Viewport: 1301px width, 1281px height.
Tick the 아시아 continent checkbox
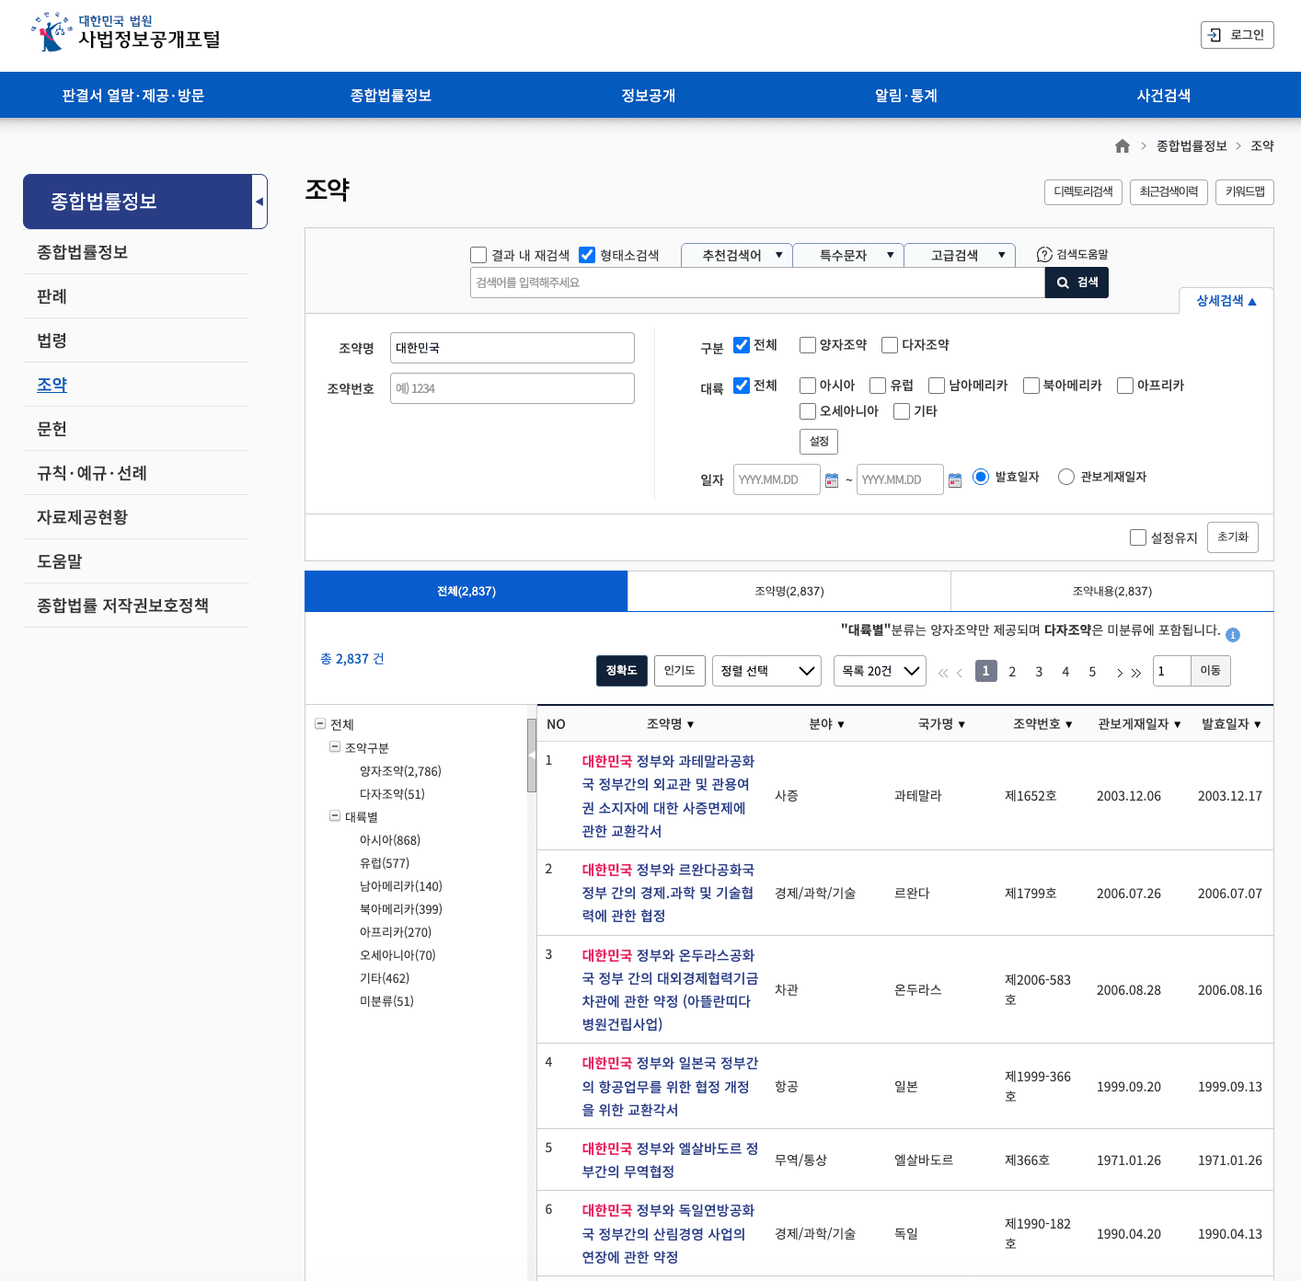click(808, 386)
